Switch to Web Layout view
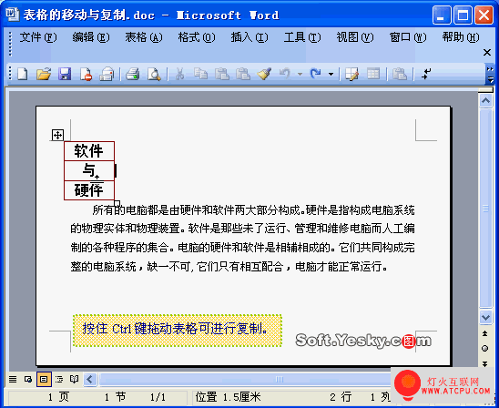The image size is (499, 408). coord(28,380)
